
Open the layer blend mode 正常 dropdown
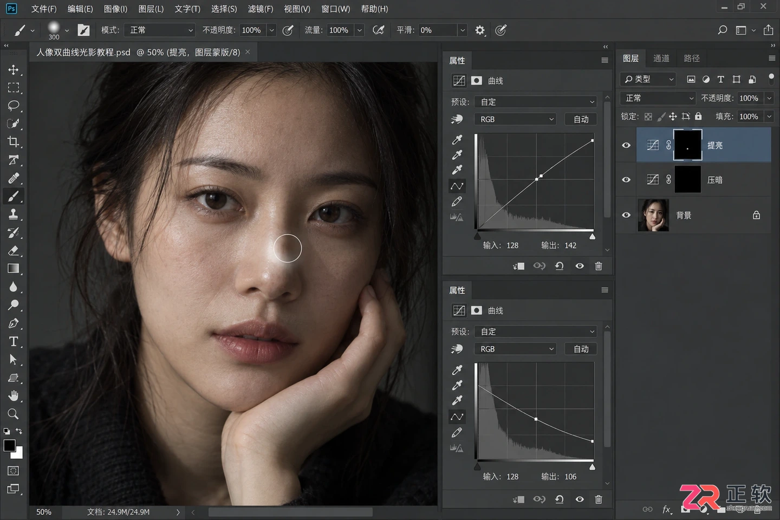[658, 98]
